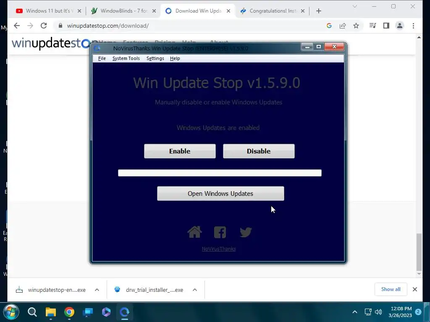Click Open Windows Updates button
430x322 pixels.
pyautogui.click(x=220, y=194)
